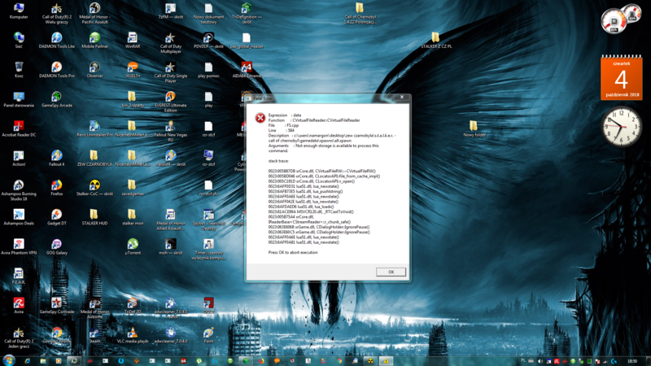Click the volume speaker tray icon
The width and height of the screenshot is (651, 366).
click(x=540, y=361)
